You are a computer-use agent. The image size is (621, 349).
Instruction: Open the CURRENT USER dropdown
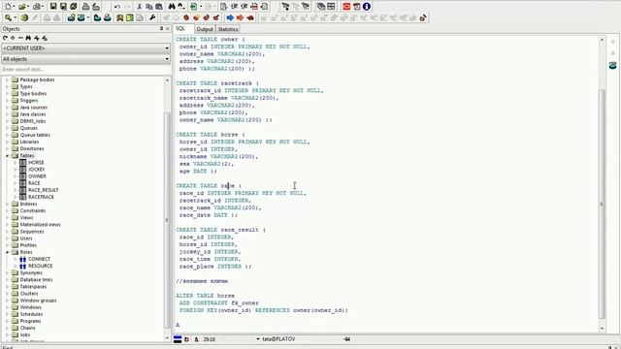[x=167, y=48]
